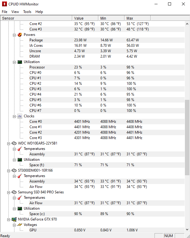Image resolution: width=190 pixels, height=238 pixels.
Task: Collapse the NVIDIA GeForce GTX 970 node
Action: point(9,219)
